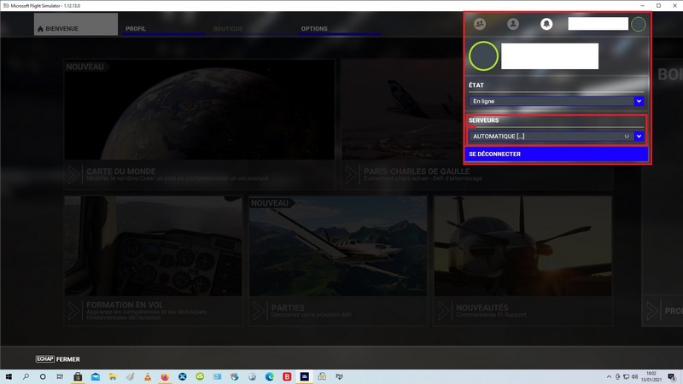Open Mail app from taskbar

(96, 376)
